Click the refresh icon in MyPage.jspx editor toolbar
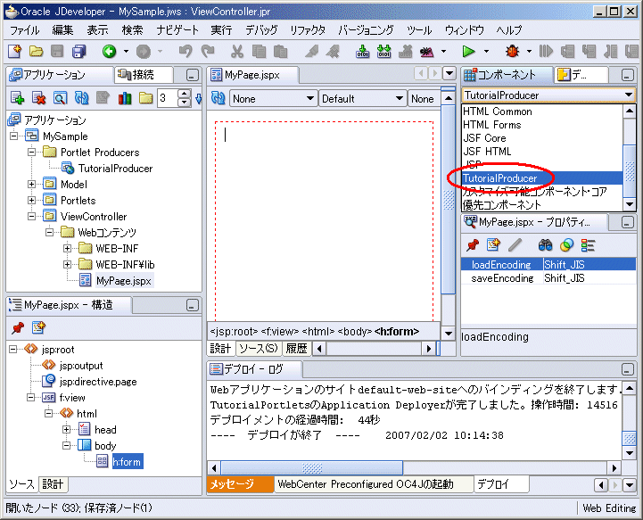The image size is (643, 520). pyautogui.click(x=218, y=98)
